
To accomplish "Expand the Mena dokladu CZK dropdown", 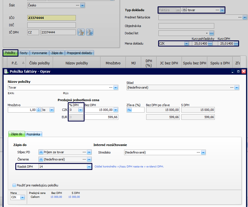I will tap(186, 43).
